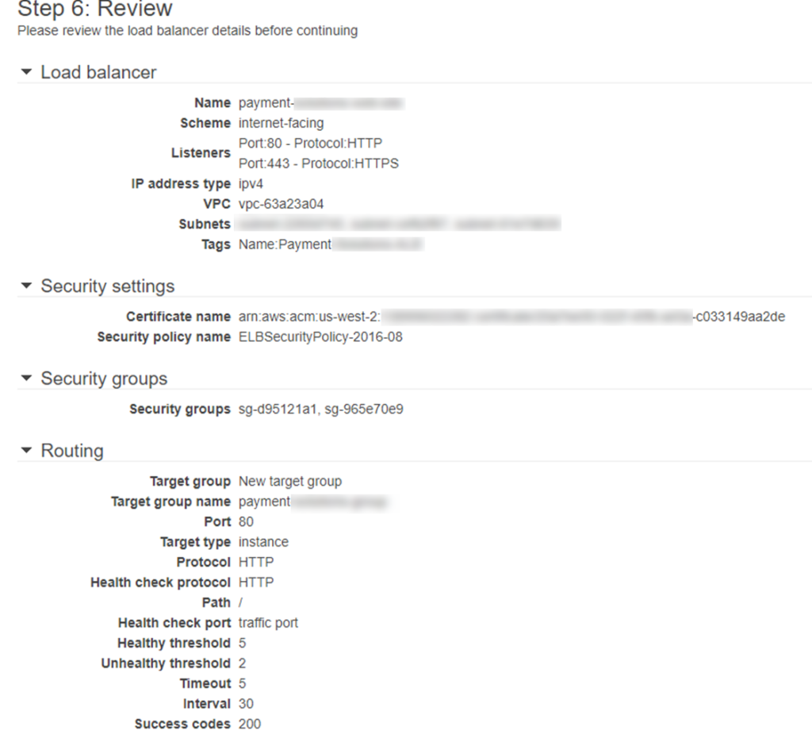This screenshot has width=812, height=742.
Task: Select the ipv4 IP address type value
Action: click(x=250, y=183)
